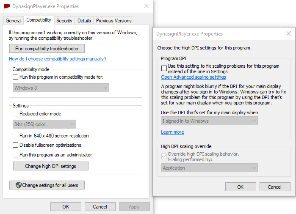The image size is (296, 214).
Task: Check Use this setting to fix scaling problems
Action: click(x=164, y=68)
